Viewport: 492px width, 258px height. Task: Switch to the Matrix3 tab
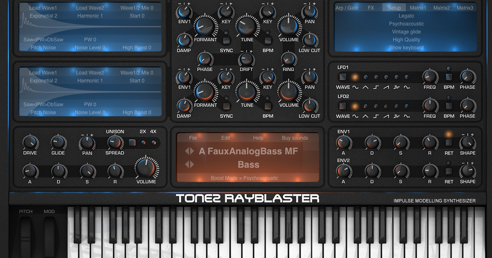point(465,8)
